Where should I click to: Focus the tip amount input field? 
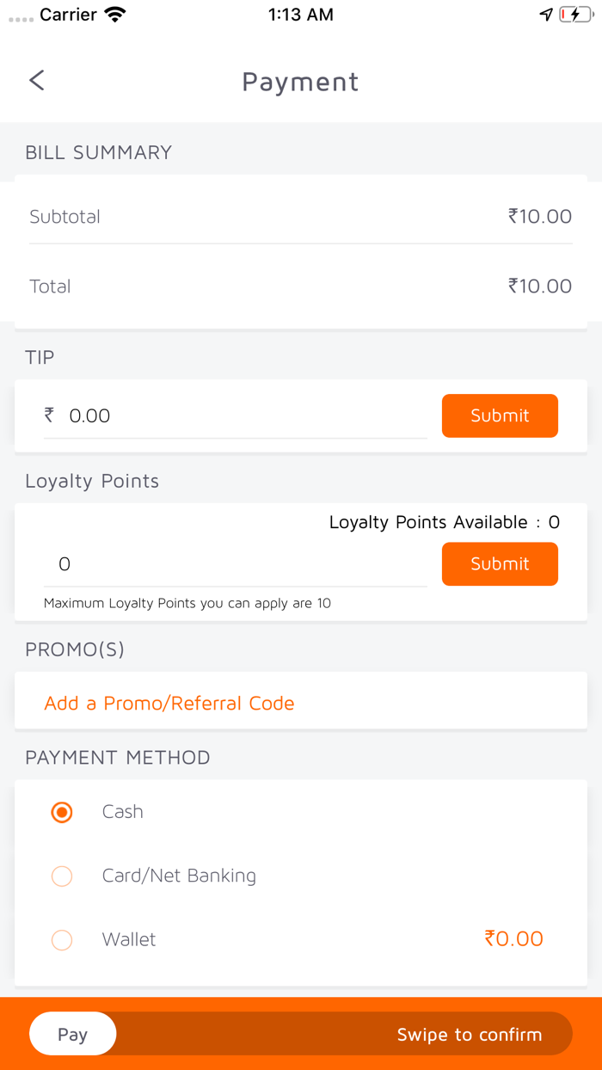(x=241, y=416)
